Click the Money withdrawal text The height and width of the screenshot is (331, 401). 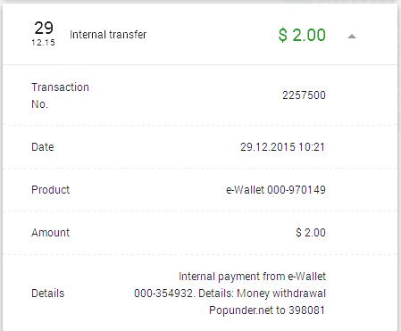coord(281,294)
